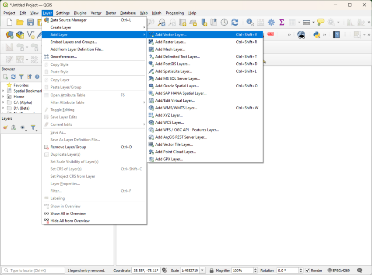Expand the C:\ (Alpha) drive in Browser
372x275 pixels.
click(x=3, y=103)
